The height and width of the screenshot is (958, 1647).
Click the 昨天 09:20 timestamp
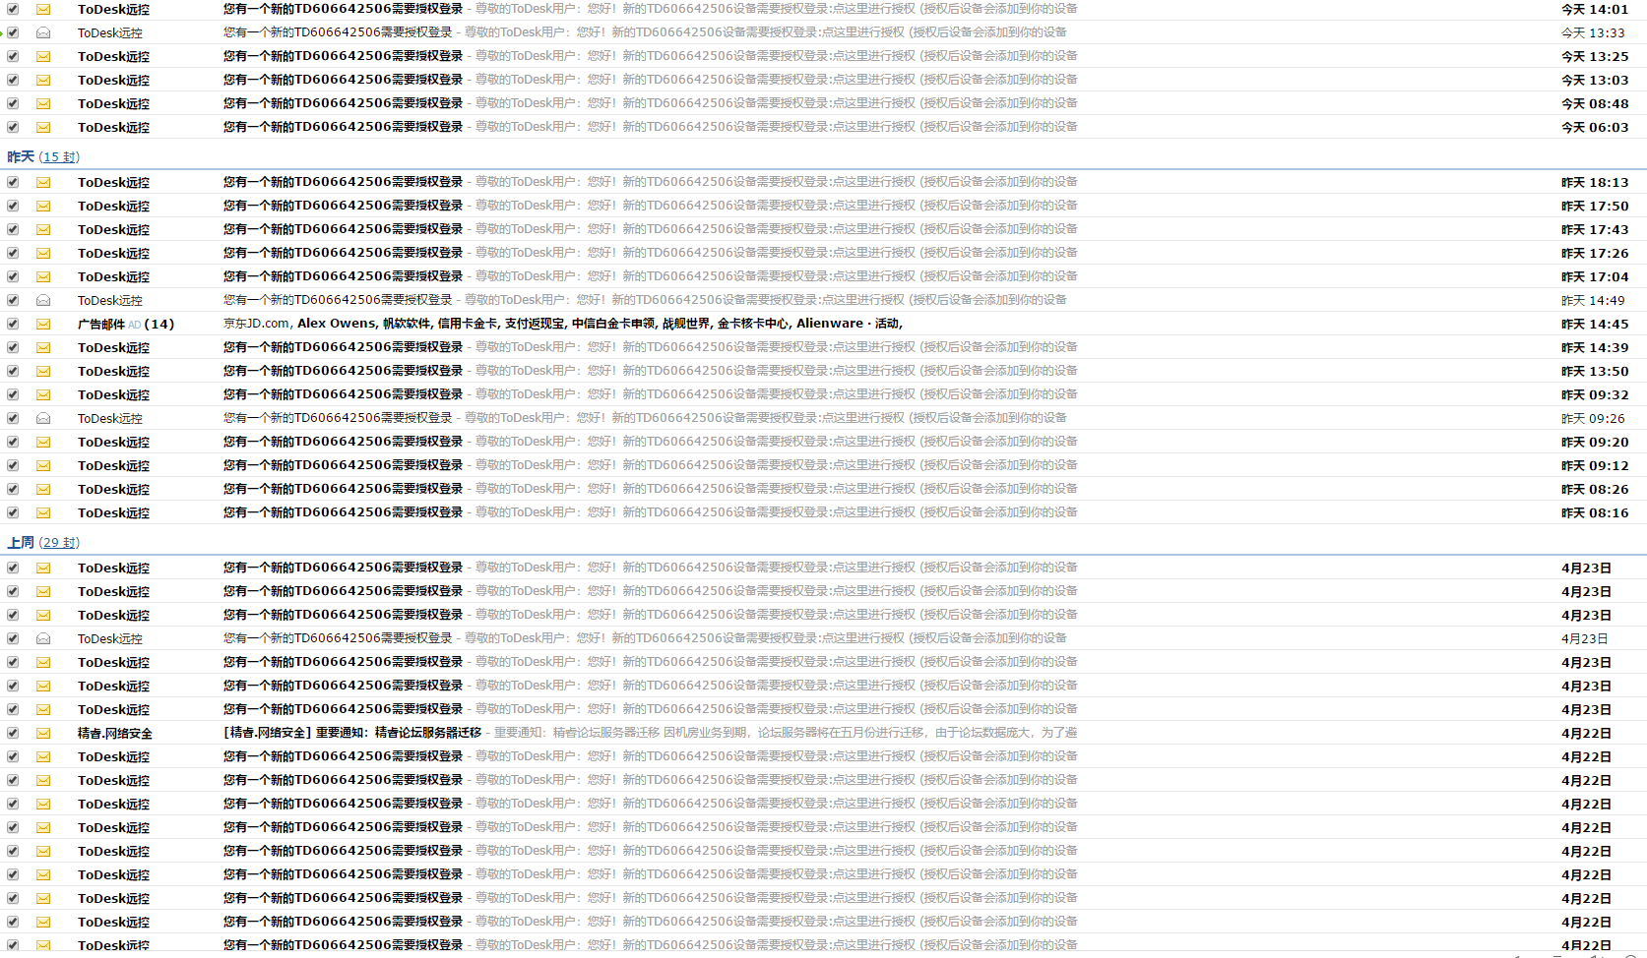coord(1595,442)
